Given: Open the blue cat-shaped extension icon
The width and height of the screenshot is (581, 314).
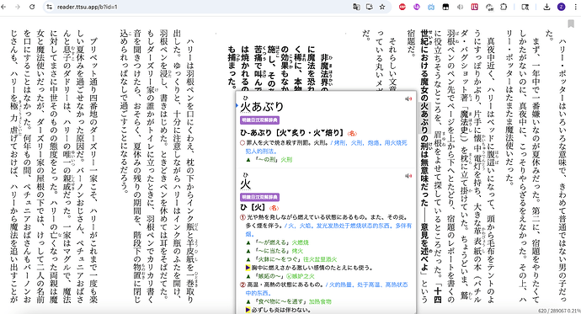Looking at the screenshot, I should point(431,7).
